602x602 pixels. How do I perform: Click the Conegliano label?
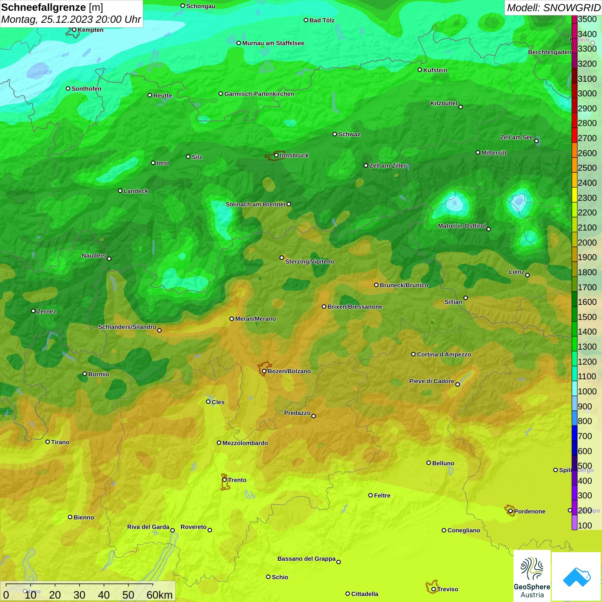464,530
